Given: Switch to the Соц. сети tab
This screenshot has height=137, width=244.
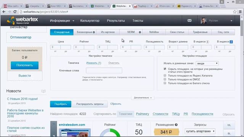Looking at the screenshot, I should (x=223, y=32).
